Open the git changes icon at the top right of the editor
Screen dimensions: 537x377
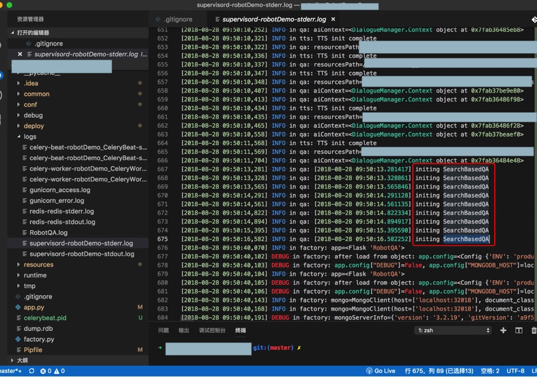coord(533,19)
